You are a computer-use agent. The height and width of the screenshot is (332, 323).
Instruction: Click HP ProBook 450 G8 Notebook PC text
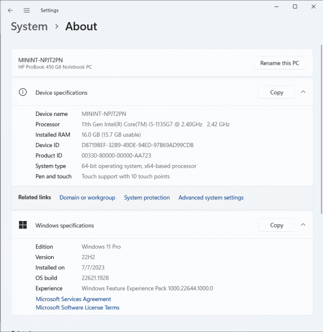pyautogui.click(x=55, y=67)
